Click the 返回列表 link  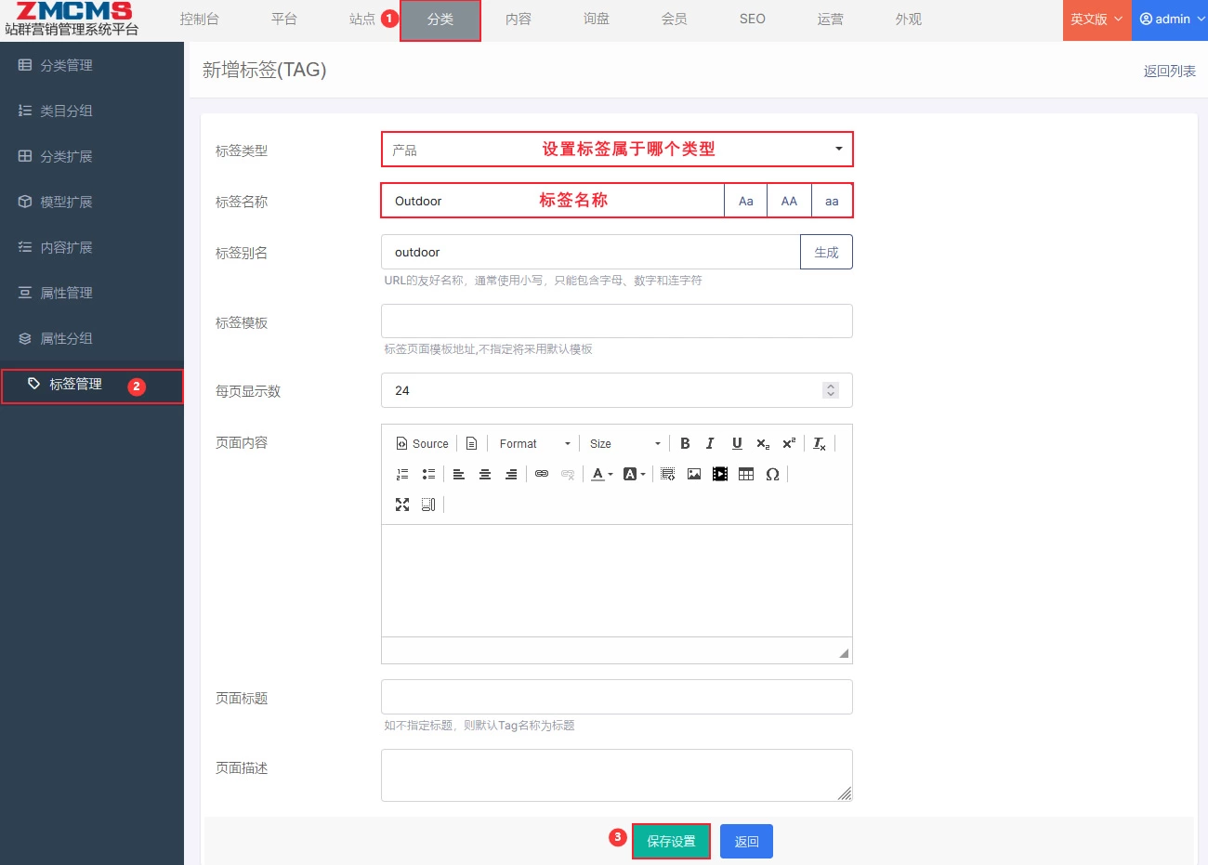1169,72
